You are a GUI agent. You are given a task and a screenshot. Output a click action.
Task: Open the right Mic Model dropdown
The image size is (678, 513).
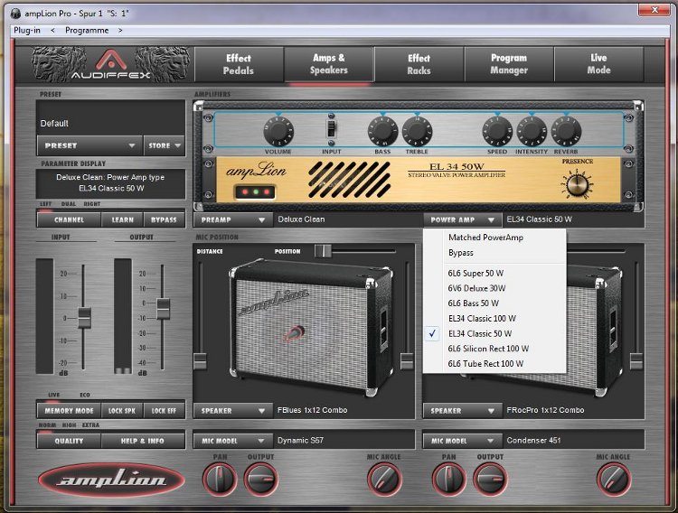click(x=462, y=441)
